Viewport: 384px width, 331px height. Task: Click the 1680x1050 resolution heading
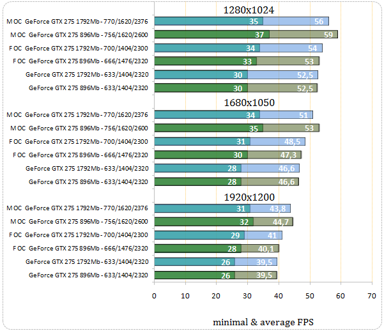point(249,103)
